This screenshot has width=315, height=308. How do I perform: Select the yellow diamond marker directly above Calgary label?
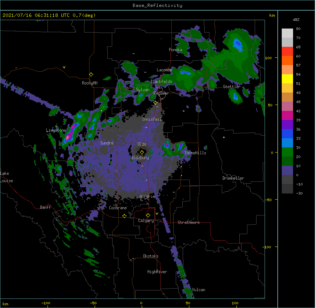point(148,215)
